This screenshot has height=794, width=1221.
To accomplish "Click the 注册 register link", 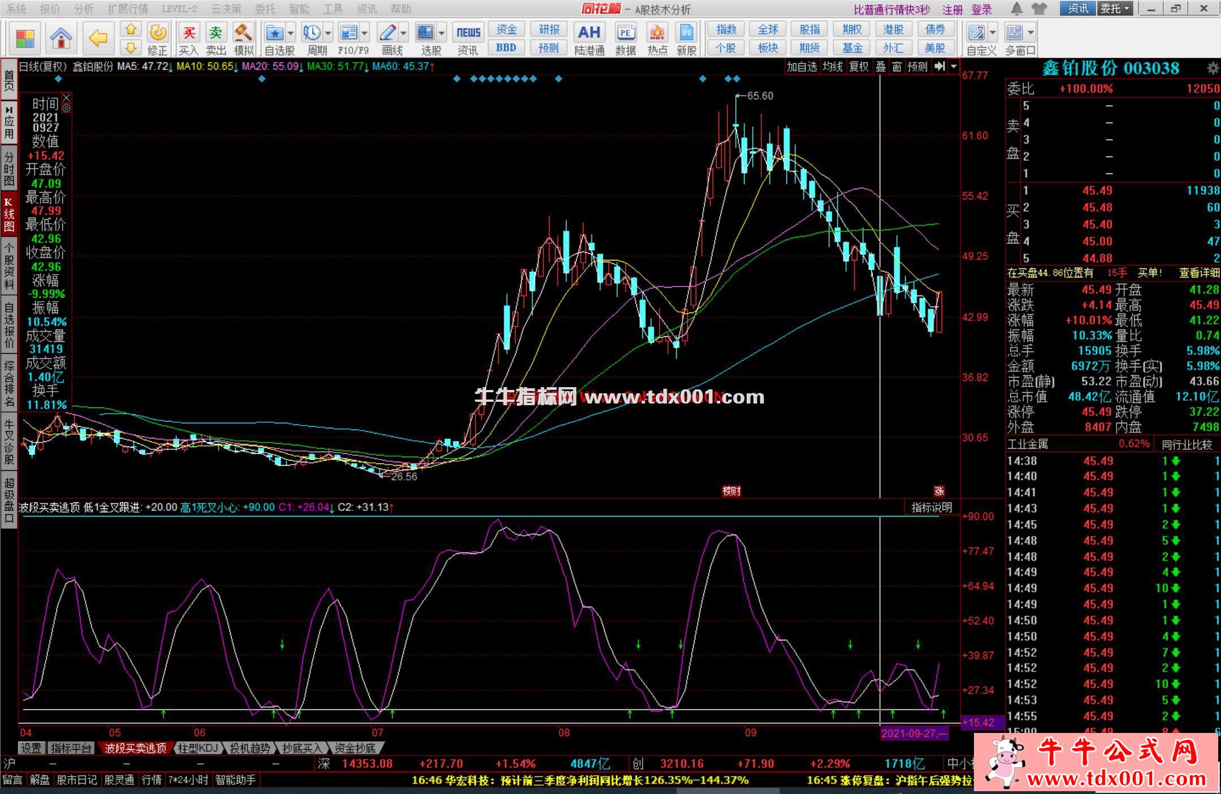I will pos(952,10).
